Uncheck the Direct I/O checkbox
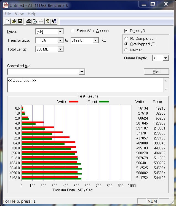The image size is (176, 206). click(x=126, y=31)
